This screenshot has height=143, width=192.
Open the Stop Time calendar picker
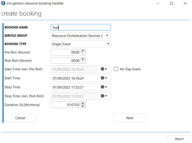tap(104, 87)
